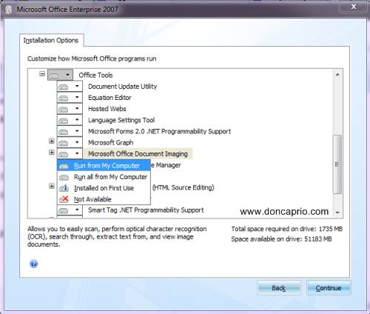This screenshot has height=314, width=370.
Task: Click the Back button
Action: pyautogui.click(x=279, y=288)
